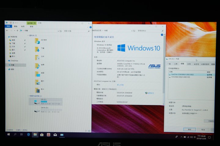Viewport: 220px width, 146px height.
Task: Switch to details view in File Explorer status bar
Action: (x=86, y=131)
